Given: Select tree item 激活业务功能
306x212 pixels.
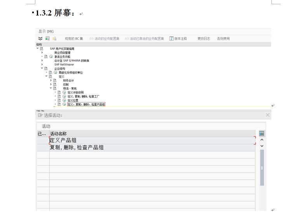Looking at the screenshot, I should (x=62, y=57).
